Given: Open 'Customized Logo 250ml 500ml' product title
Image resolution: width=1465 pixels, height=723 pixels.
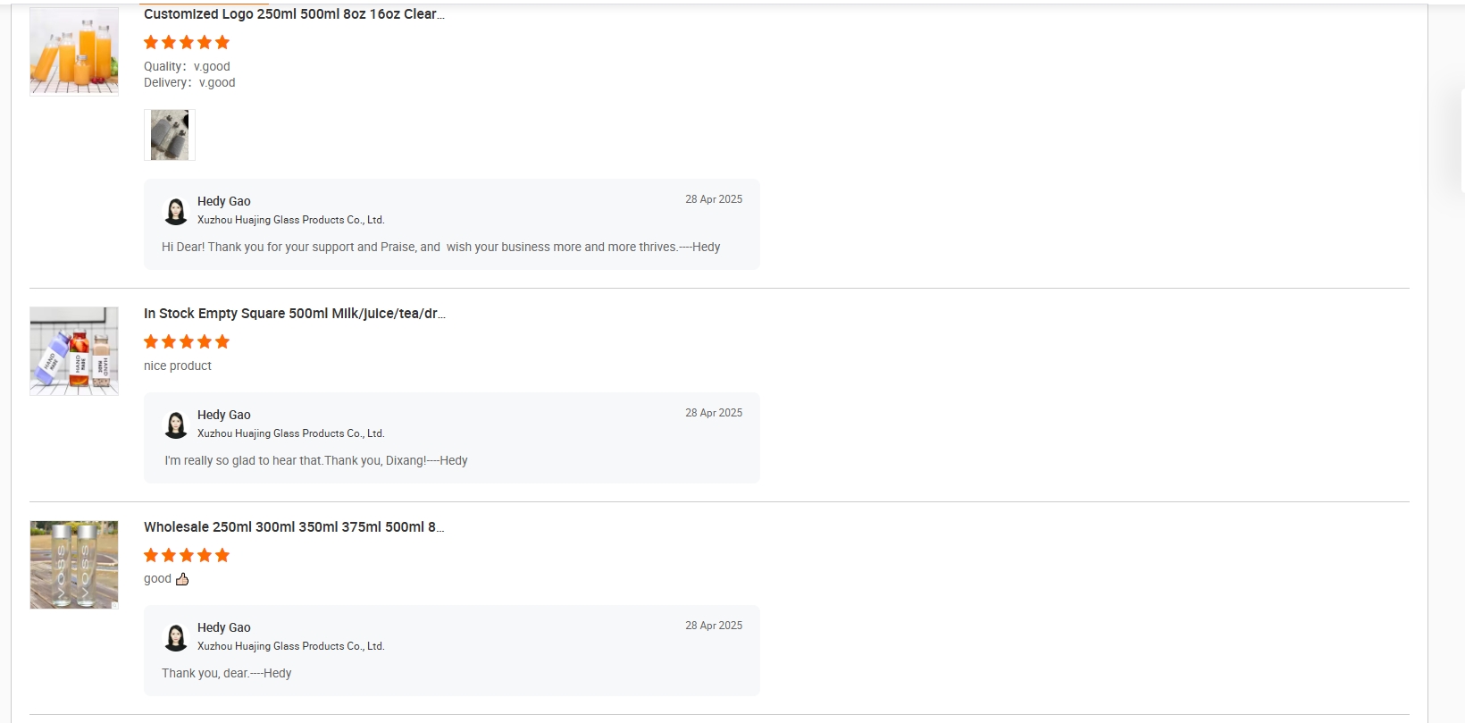Looking at the screenshot, I should 294,14.
